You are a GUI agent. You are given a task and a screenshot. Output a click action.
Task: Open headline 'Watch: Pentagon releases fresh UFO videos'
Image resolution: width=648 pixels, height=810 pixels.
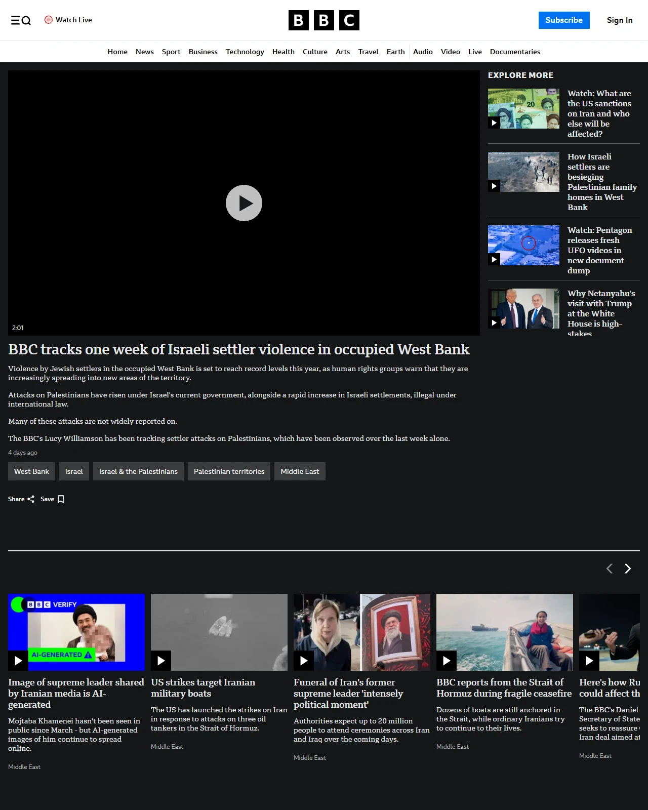click(600, 250)
